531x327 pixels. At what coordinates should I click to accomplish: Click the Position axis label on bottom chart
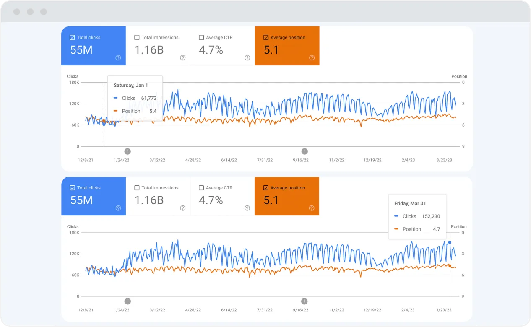coord(459,226)
